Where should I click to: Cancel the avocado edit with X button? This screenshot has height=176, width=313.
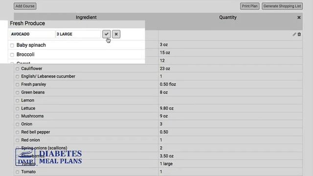pos(116,34)
